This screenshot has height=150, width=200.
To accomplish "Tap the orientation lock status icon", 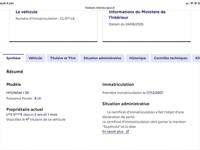I will (195, 3).
